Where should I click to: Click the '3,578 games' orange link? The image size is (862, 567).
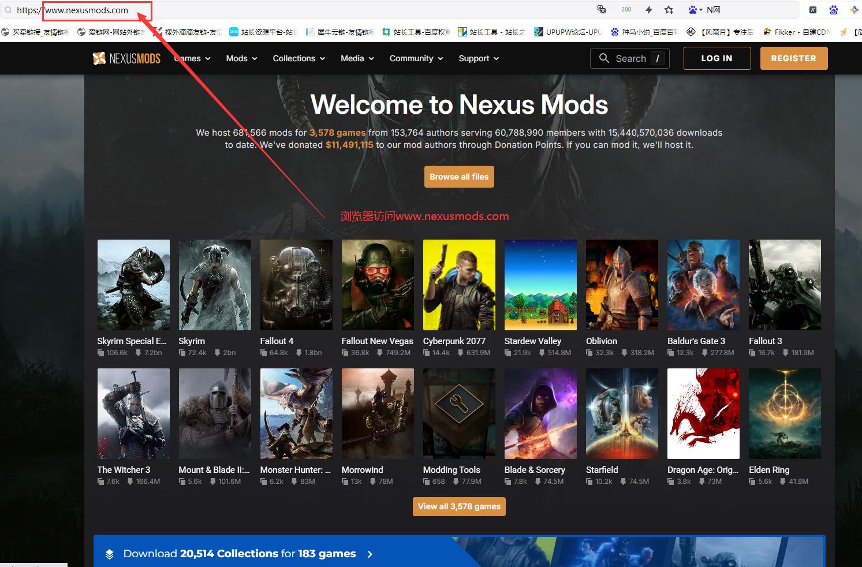pos(338,133)
